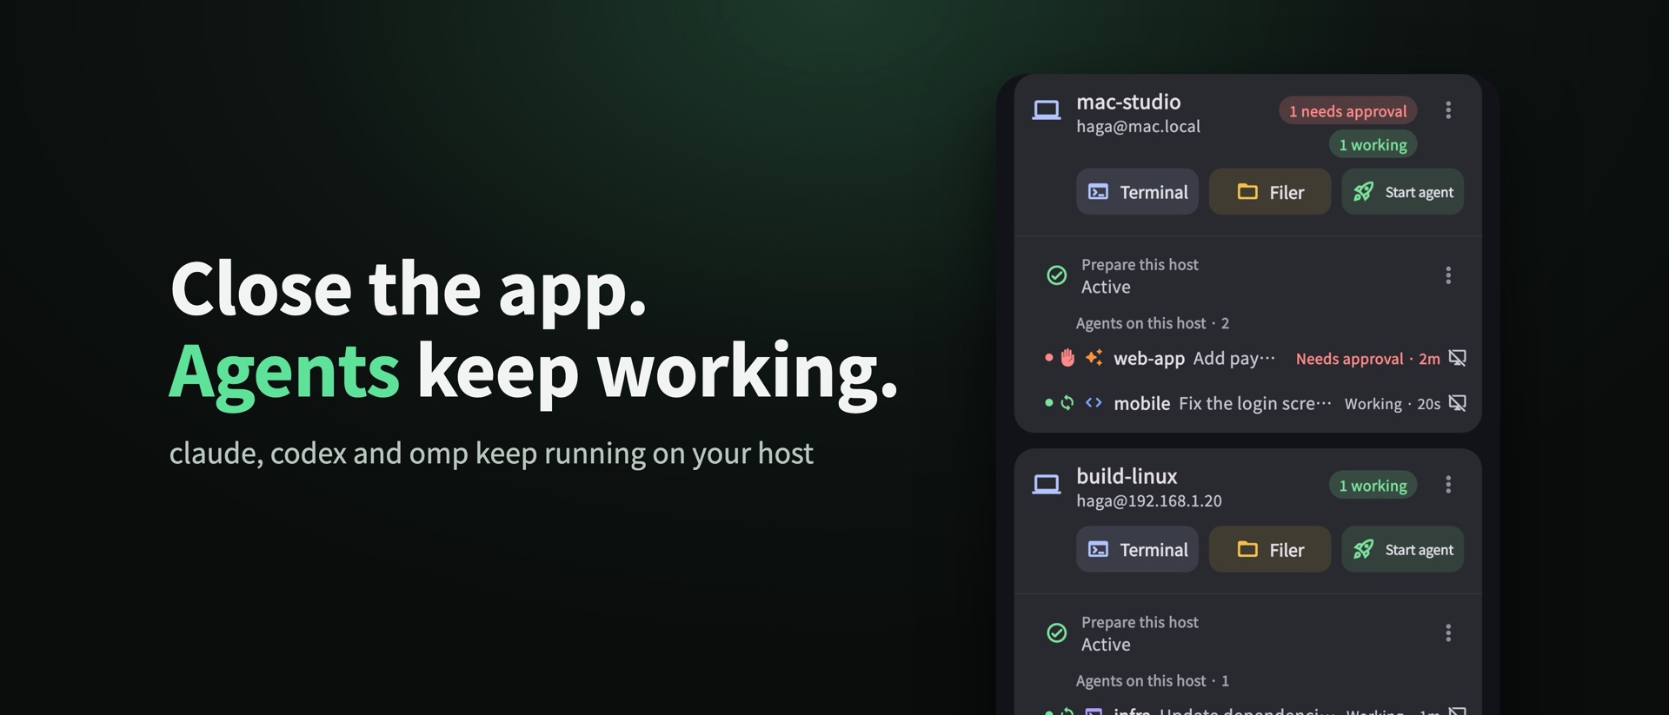Image resolution: width=1669 pixels, height=715 pixels.
Task: Select the "mobile" agent name
Action: click(x=1142, y=403)
